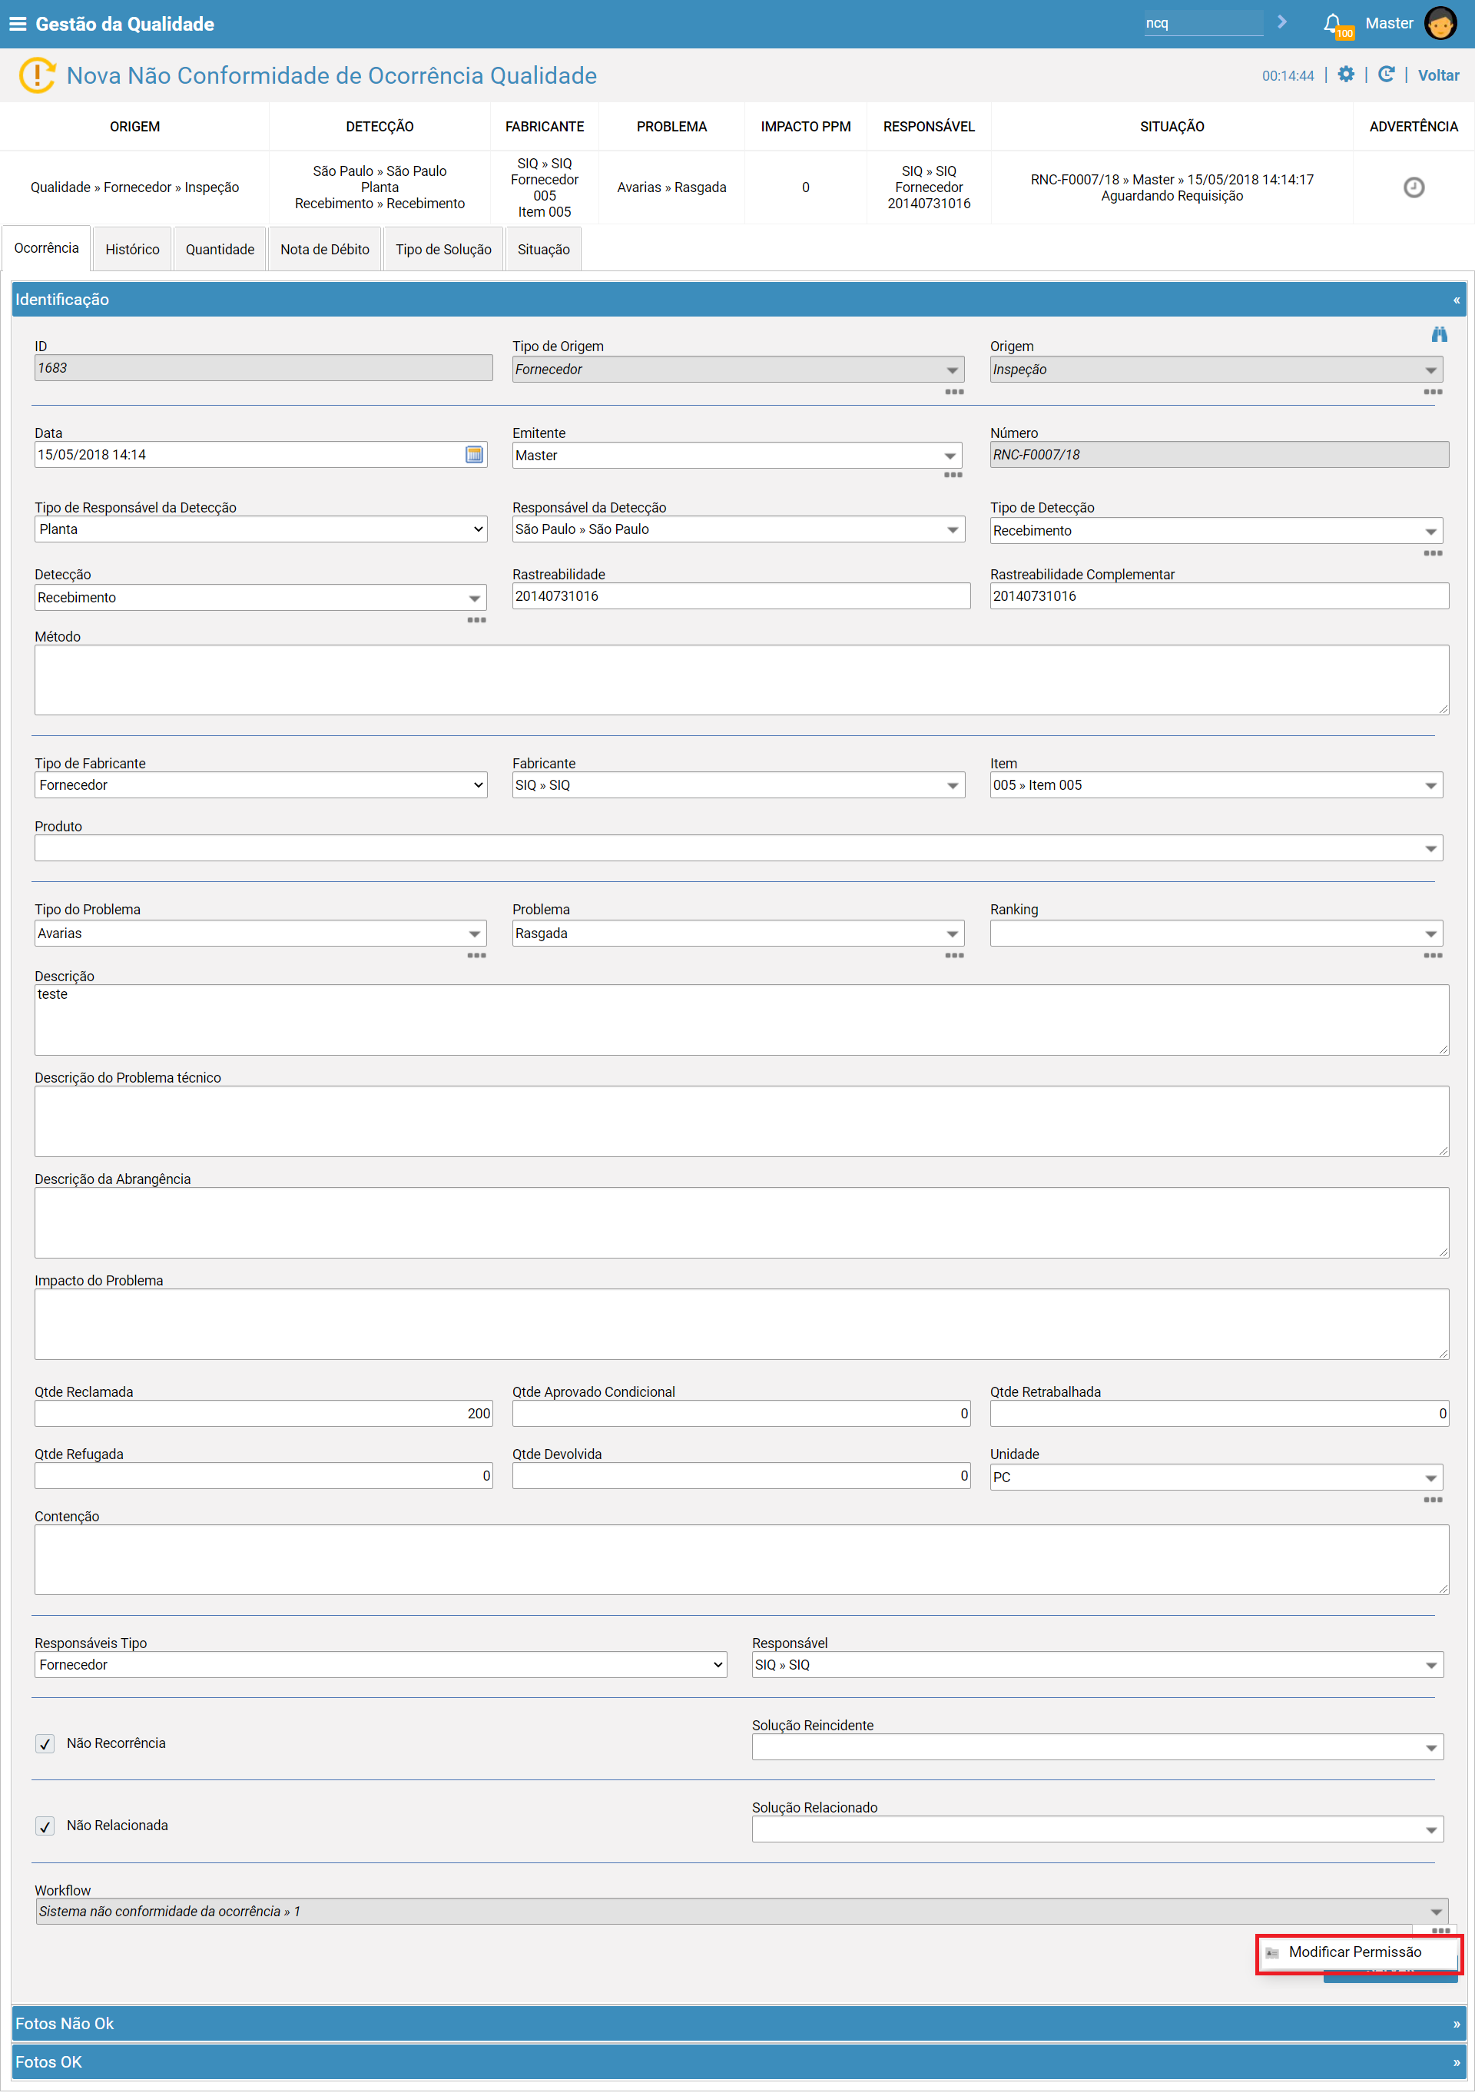Open the notifications bell
The image size is (1475, 2096).
coord(1334,24)
